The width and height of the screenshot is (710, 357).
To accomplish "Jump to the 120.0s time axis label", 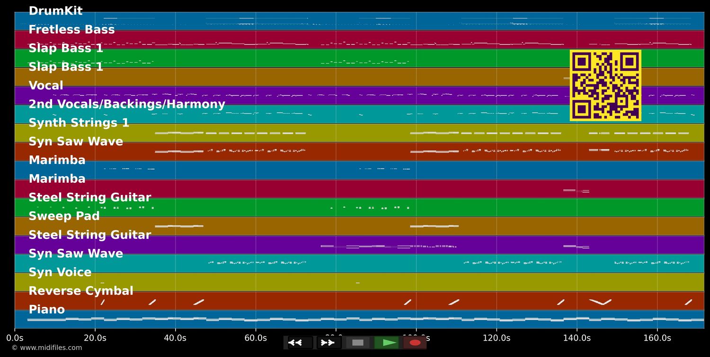I will coord(497,338).
